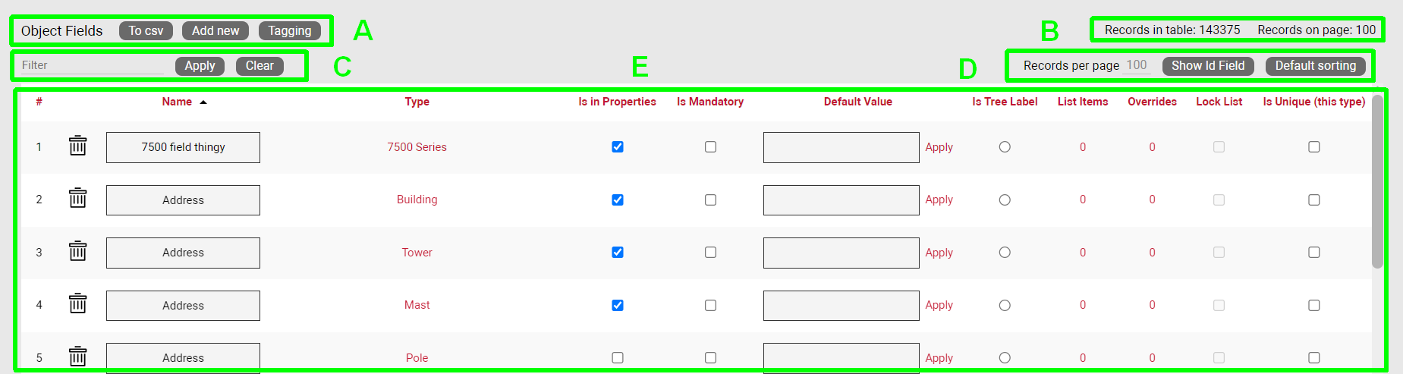Click trash icon for row 2
Viewport: 1403px width, 374px height.
[x=78, y=199]
